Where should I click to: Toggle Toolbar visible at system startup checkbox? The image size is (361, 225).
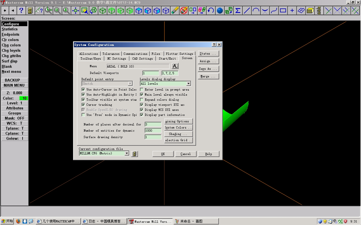tap(83, 100)
